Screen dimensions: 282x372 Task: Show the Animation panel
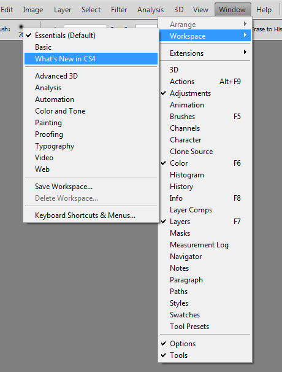coord(205,104)
